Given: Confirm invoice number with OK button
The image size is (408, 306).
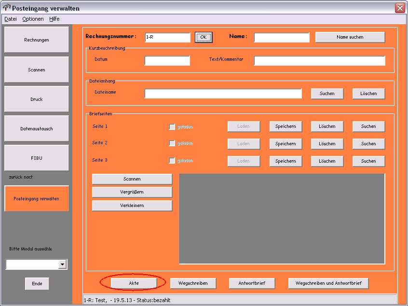Looking at the screenshot, I should pos(204,37).
